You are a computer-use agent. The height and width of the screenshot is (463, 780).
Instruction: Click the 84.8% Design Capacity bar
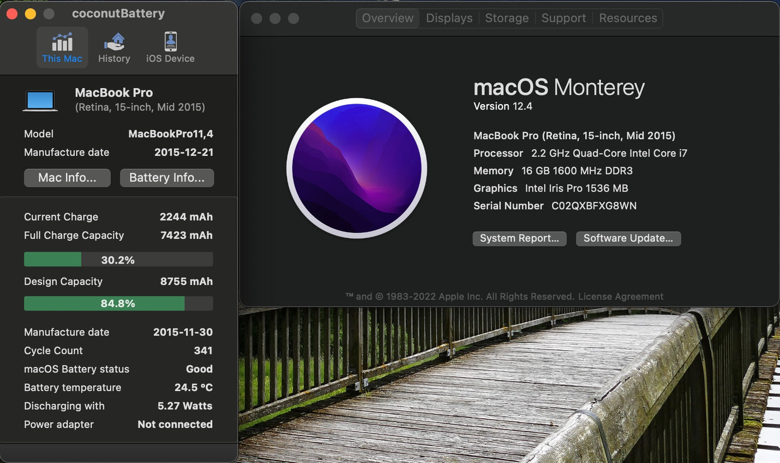(x=118, y=303)
